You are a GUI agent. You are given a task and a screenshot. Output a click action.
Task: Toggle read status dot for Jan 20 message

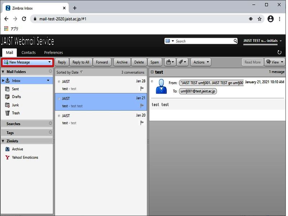59,116
